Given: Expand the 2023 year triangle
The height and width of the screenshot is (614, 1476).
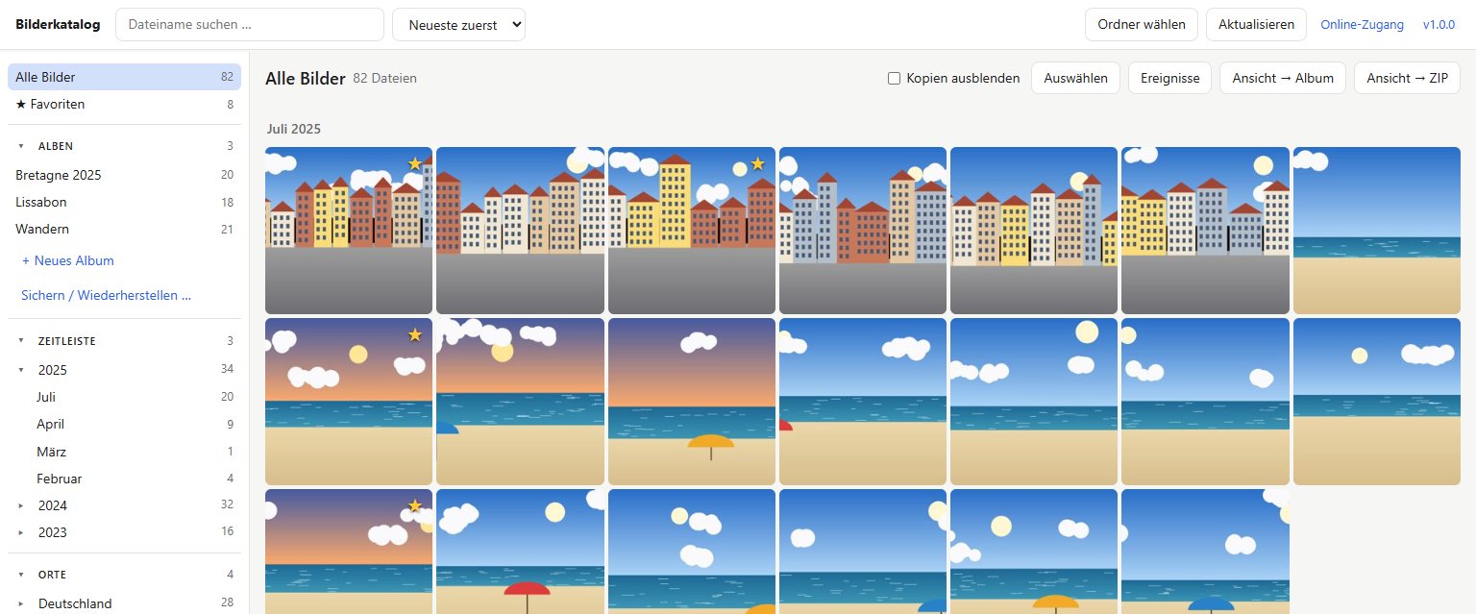Looking at the screenshot, I should coord(21,532).
